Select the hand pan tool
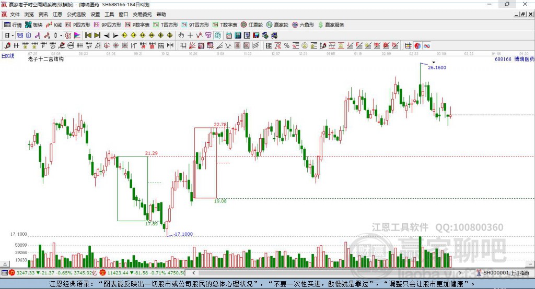Image resolution: width=535 pixels, height=289 pixels. click(x=181, y=35)
